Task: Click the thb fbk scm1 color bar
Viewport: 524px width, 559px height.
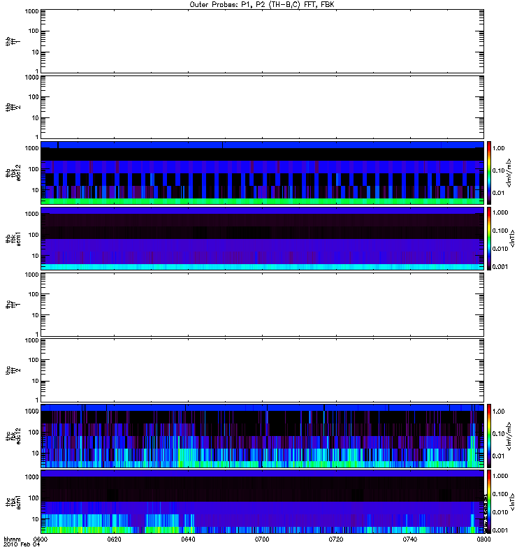Action: coord(488,238)
